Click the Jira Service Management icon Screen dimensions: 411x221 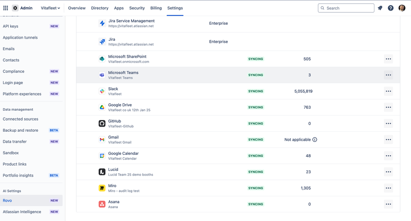point(102,23)
